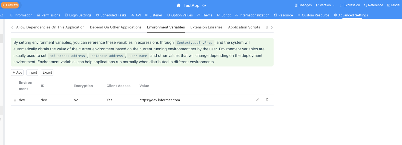
Task: Click the Value column header
Action: [x=144, y=86]
